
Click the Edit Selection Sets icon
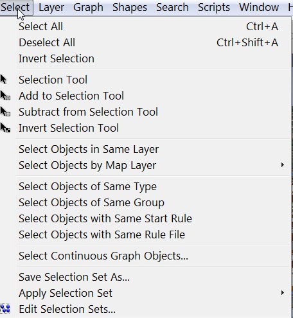point(5,309)
